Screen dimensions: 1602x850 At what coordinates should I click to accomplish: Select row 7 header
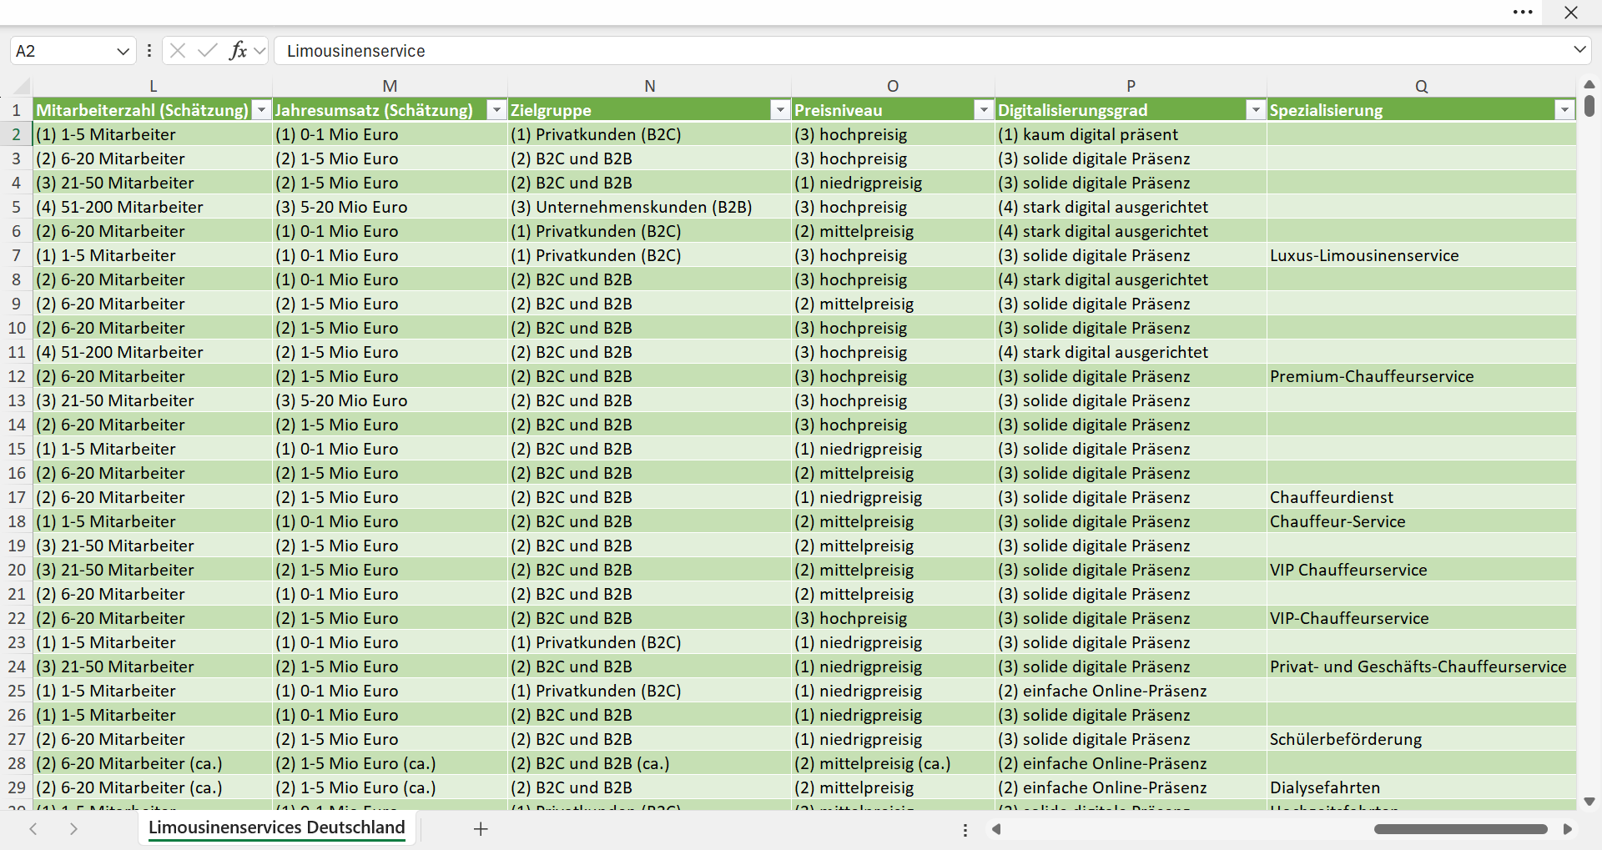coord(16,255)
